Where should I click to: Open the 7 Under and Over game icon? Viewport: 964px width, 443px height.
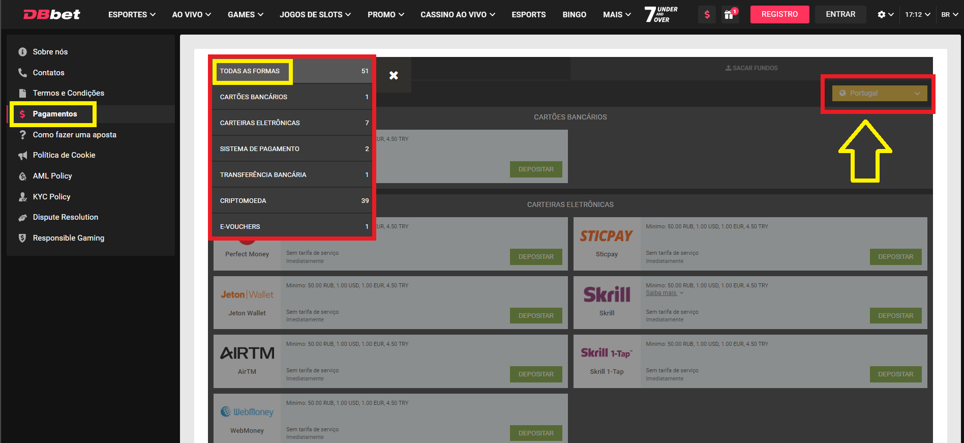click(661, 14)
